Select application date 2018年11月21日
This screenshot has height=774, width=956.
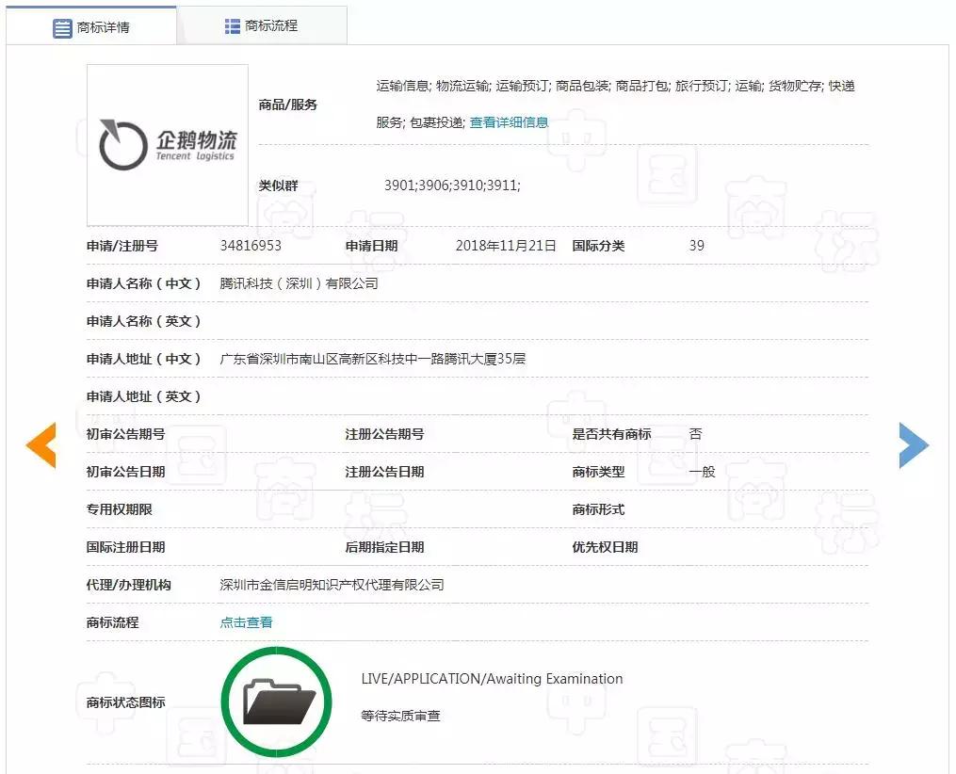507,245
